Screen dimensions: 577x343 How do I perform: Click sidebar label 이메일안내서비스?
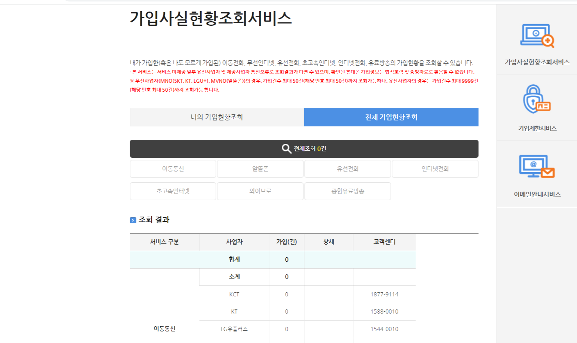pos(537,194)
